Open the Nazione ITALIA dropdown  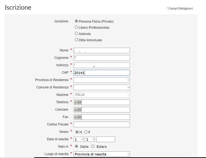(102, 95)
